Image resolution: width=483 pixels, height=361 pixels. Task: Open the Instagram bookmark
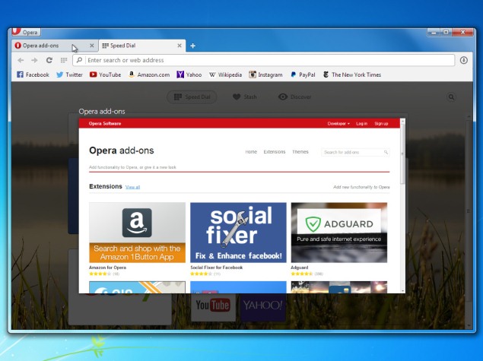pyautogui.click(x=265, y=75)
